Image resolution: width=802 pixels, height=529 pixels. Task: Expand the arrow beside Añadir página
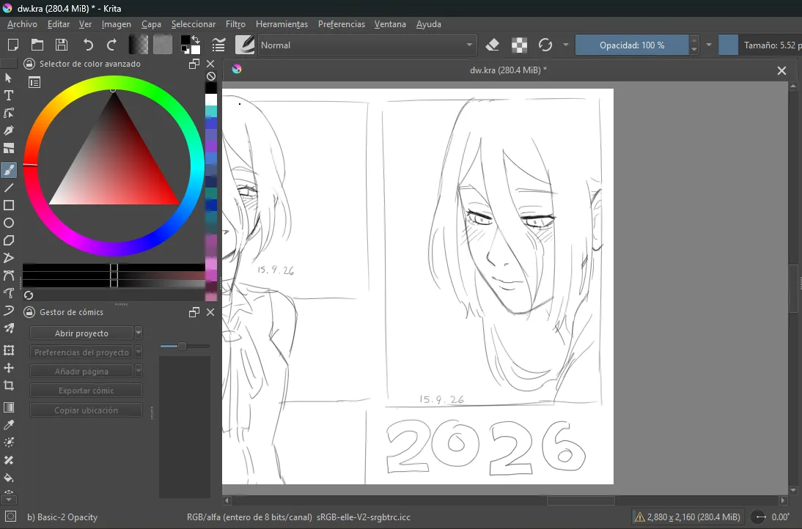138,371
